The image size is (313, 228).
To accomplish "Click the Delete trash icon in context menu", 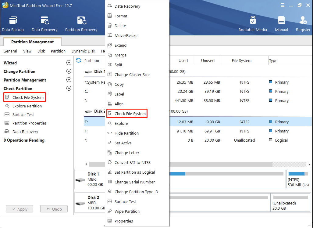I will pyautogui.click(x=110, y=26).
